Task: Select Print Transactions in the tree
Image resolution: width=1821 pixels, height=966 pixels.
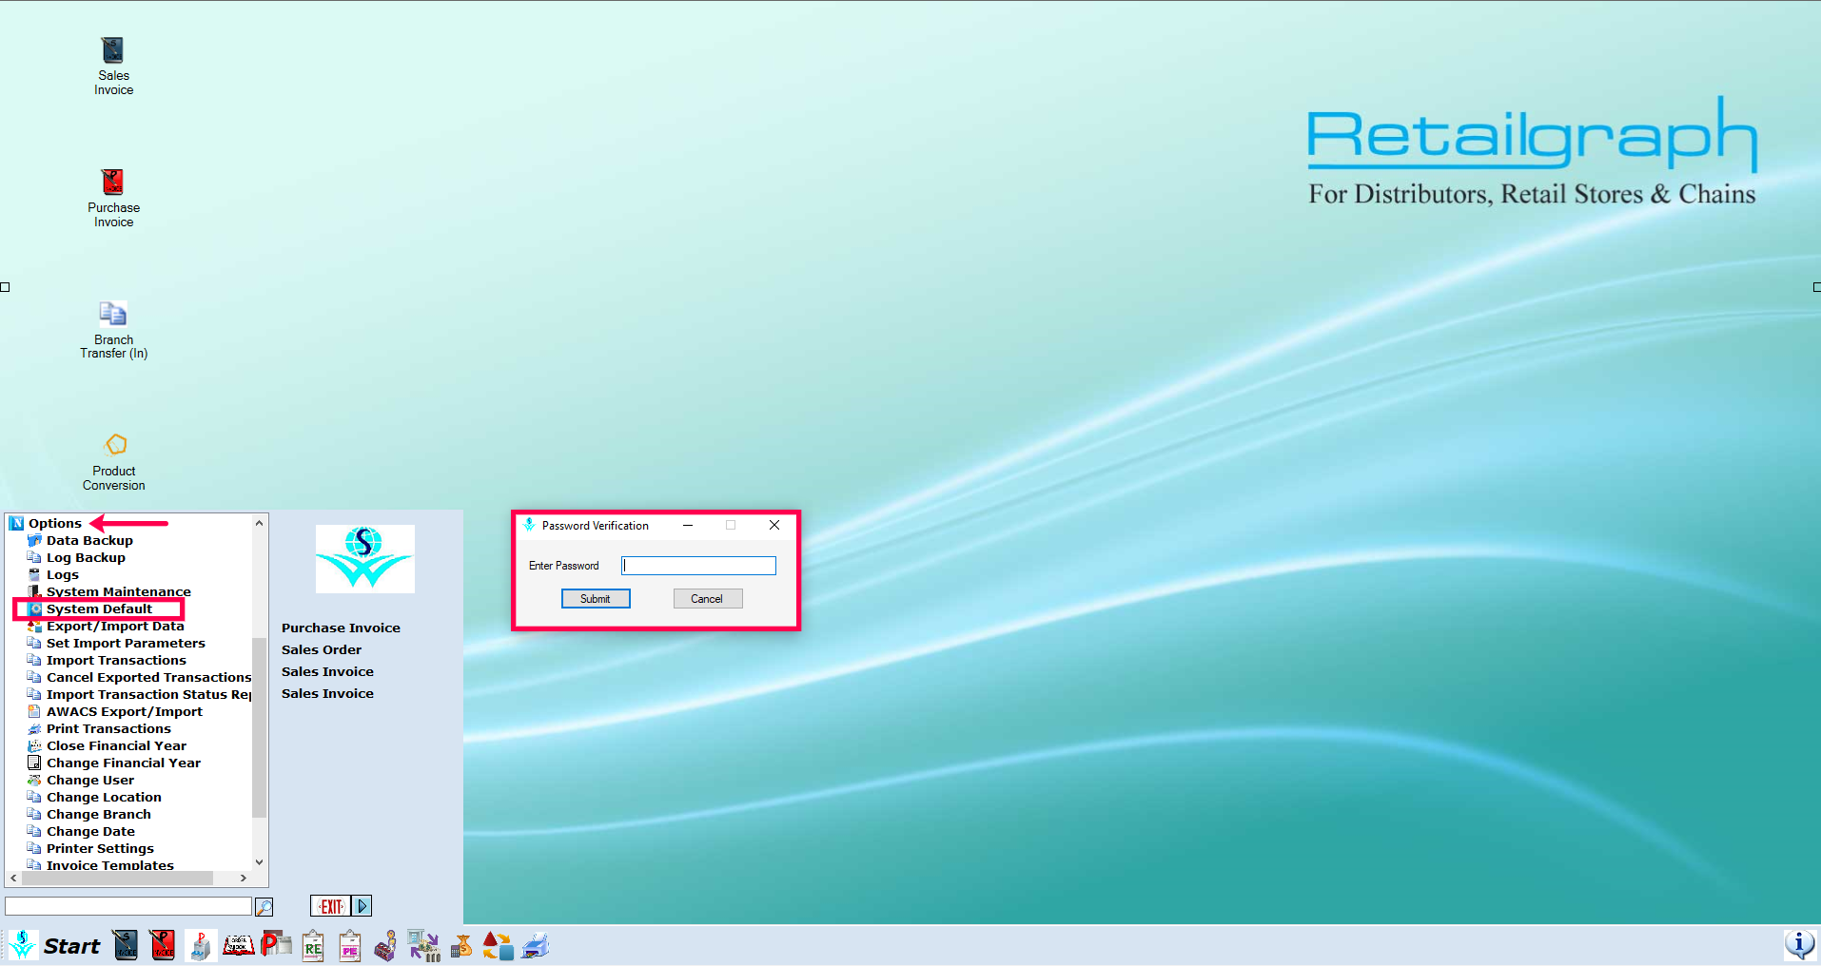Action: pos(108,728)
